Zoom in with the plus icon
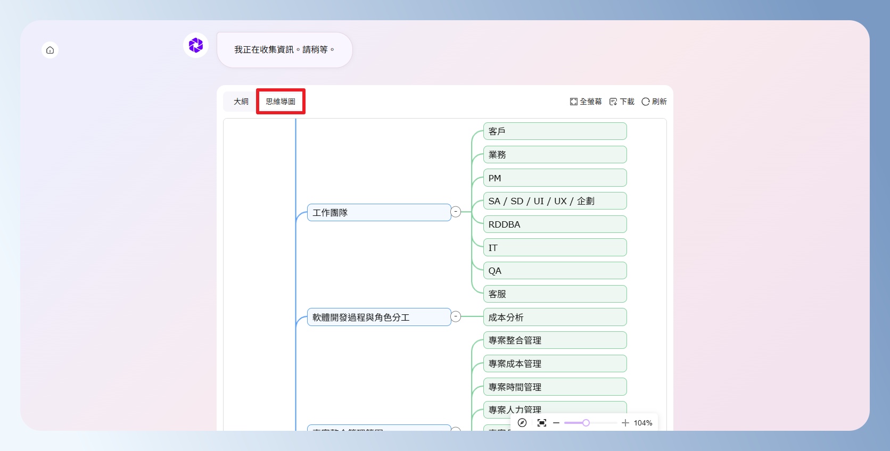 point(625,423)
